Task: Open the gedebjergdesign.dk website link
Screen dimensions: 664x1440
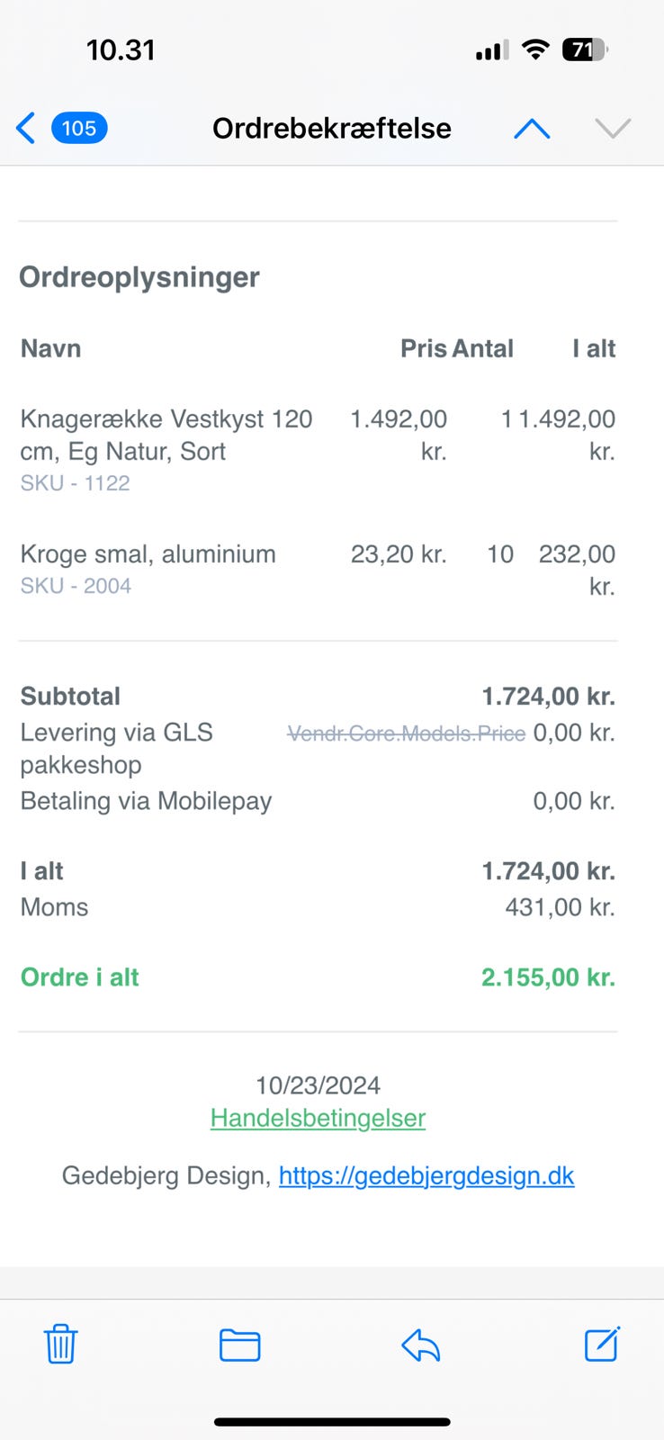Action: pos(426,1175)
